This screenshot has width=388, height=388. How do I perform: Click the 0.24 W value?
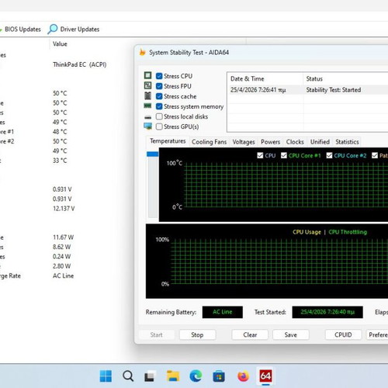(62, 256)
